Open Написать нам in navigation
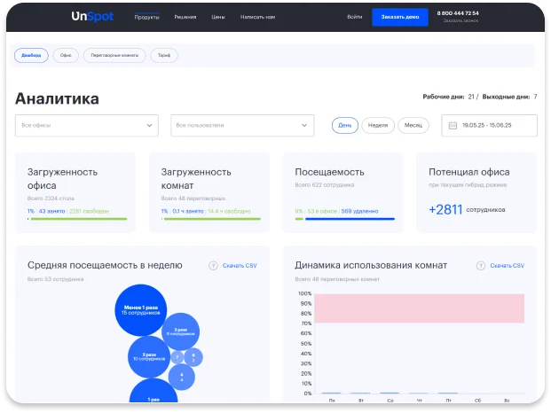This screenshot has width=551, height=413. (257, 17)
